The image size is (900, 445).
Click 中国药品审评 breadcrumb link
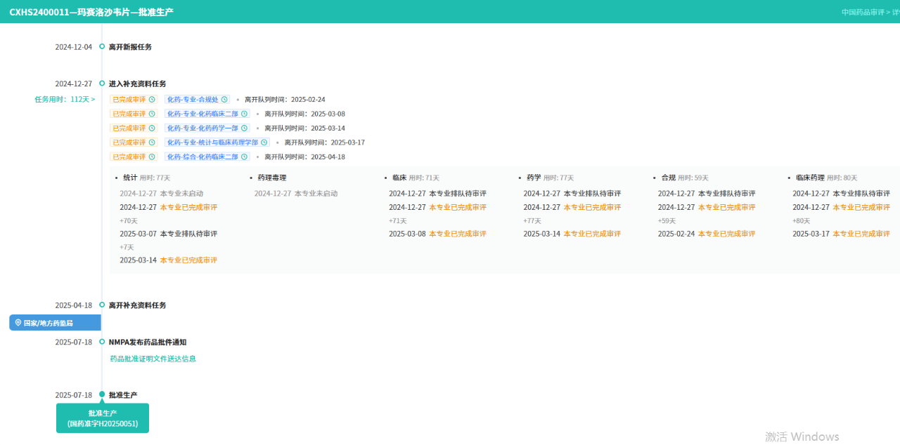pyautogui.click(x=862, y=12)
